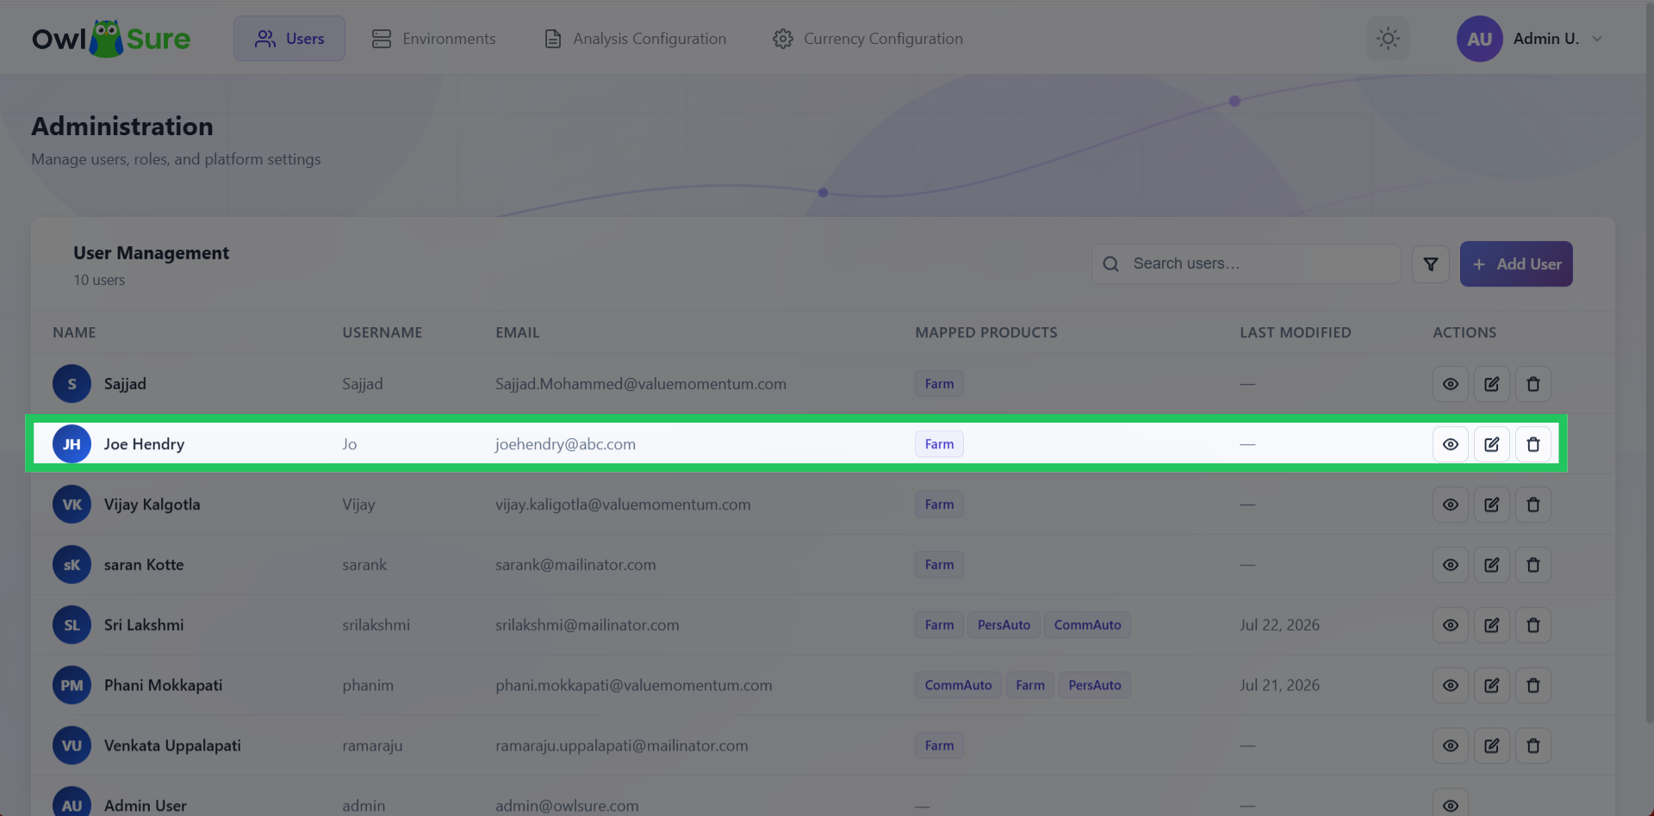Delete Joe Hendry's account
1654x816 pixels.
point(1533,444)
